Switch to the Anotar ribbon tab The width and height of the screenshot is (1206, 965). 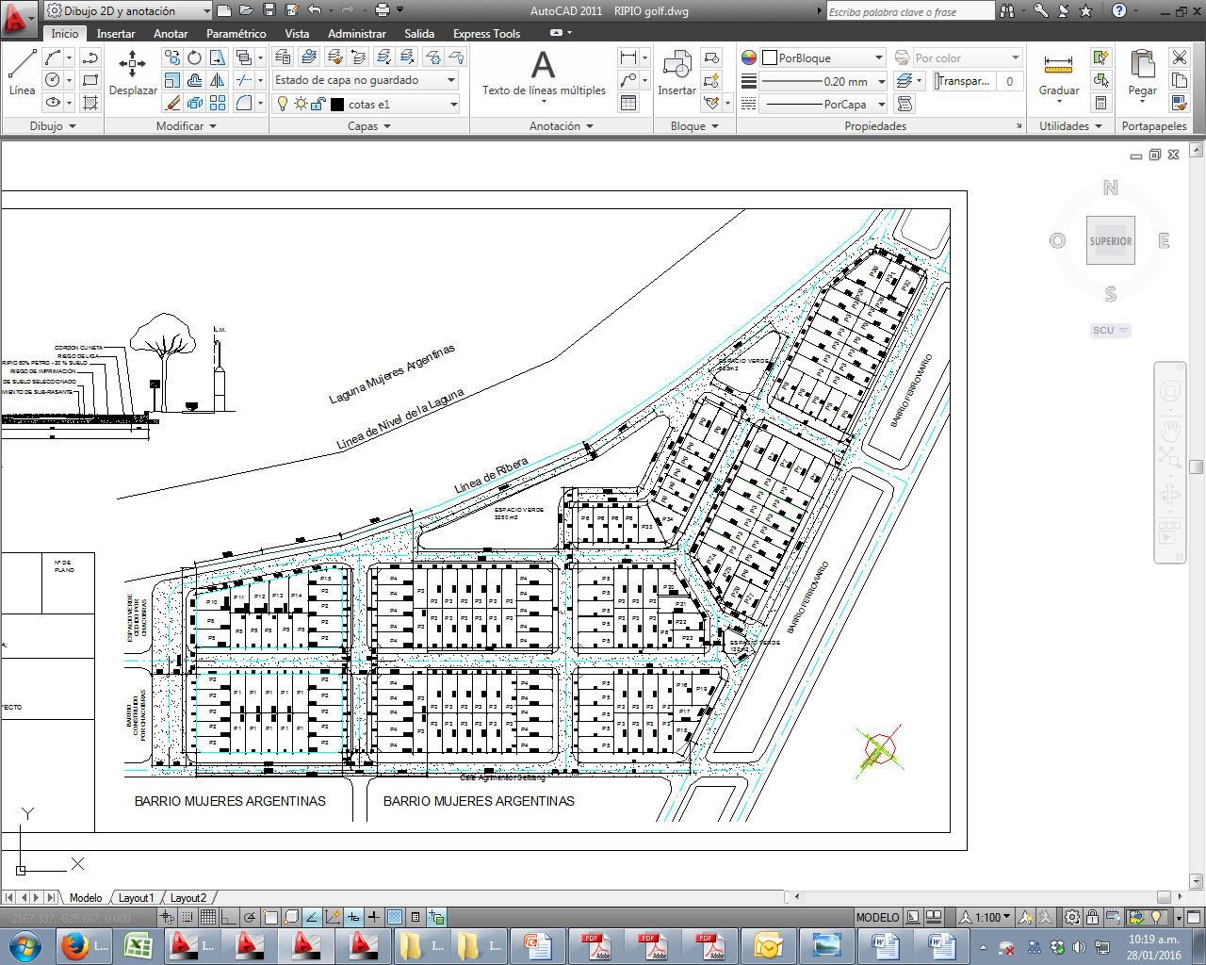coord(171,33)
